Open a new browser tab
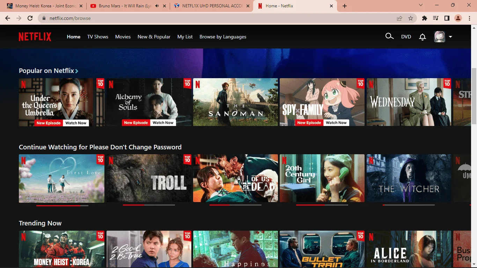Viewport: 477px width, 268px height. click(x=345, y=6)
